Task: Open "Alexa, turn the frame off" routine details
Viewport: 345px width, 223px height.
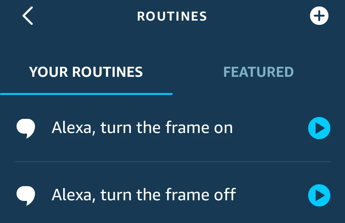Action: tap(144, 195)
